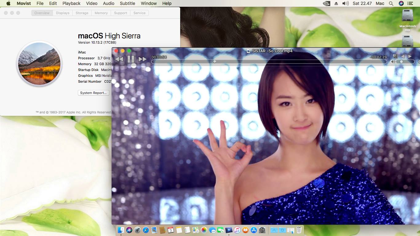This screenshot has height=236, width=420.
Task: Open Launchpad rocket in the Dock
Action: click(137, 230)
